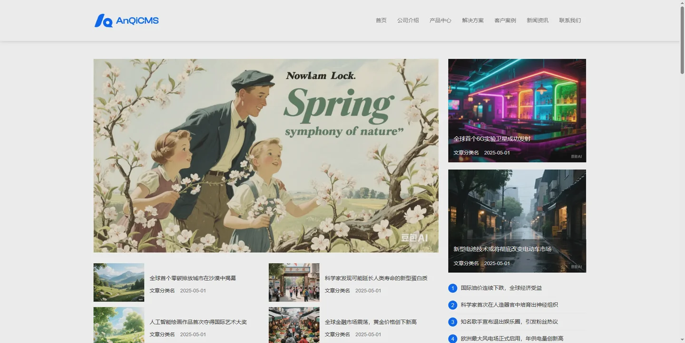The width and height of the screenshot is (685, 343).
Task: Open 客户案例 menu item
Action: coord(505,20)
